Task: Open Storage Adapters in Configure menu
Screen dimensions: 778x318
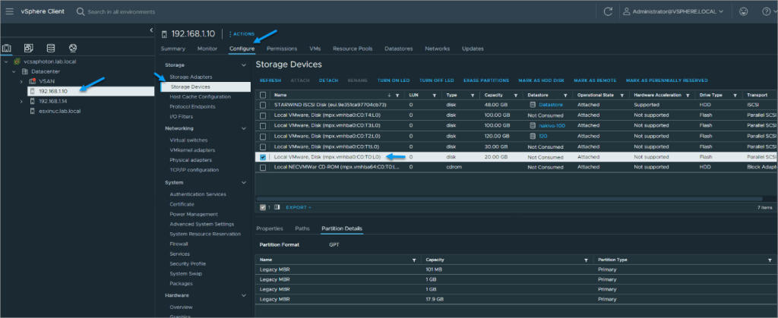Action: tap(191, 77)
